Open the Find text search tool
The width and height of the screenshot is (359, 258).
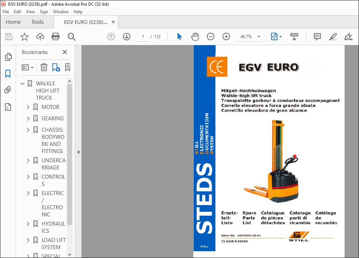[72, 37]
